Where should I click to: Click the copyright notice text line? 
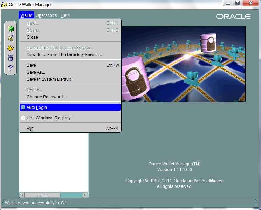point(174,181)
